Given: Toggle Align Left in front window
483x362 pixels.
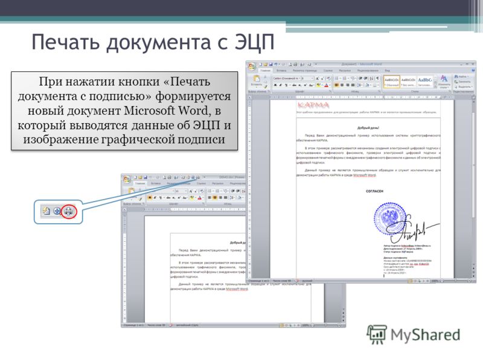Looking at the screenshot, I should [336, 85].
